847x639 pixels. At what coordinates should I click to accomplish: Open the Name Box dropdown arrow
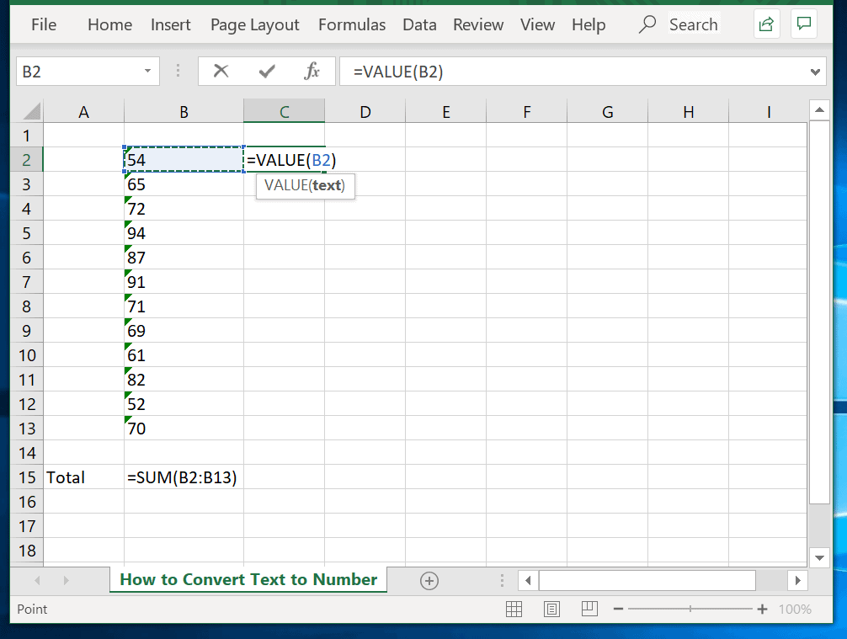pos(148,72)
